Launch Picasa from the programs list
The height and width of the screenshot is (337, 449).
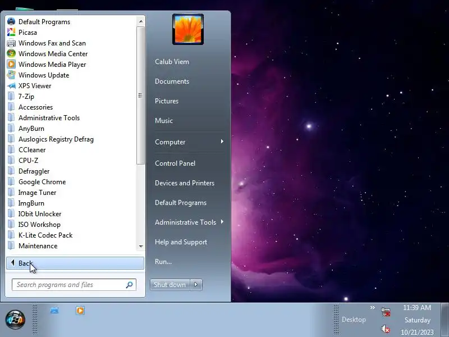pos(28,33)
